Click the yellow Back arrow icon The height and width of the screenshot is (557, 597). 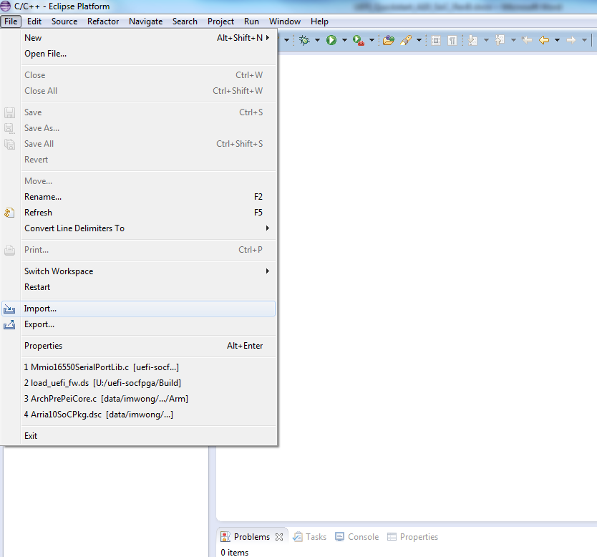pyautogui.click(x=544, y=40)
